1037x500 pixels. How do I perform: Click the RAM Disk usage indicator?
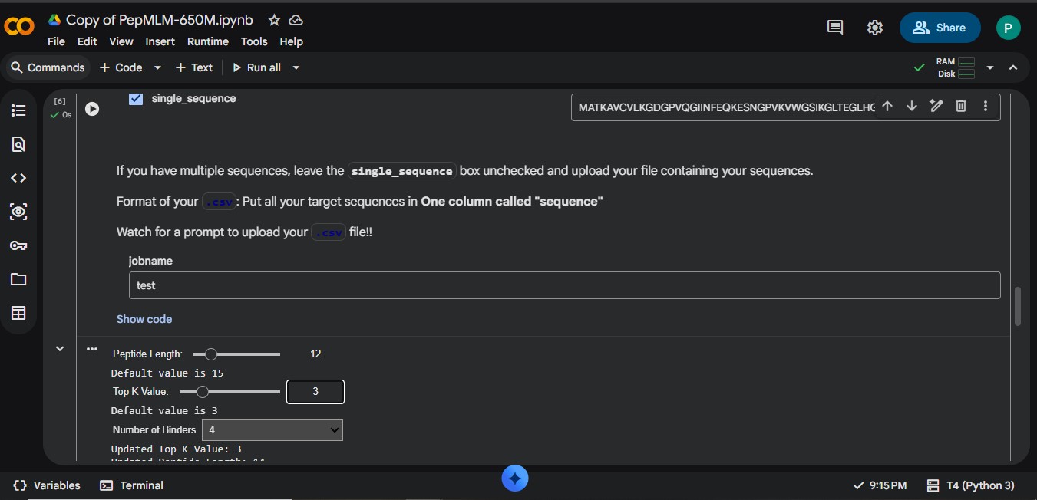pyautogui.click(x=956, y=67)
